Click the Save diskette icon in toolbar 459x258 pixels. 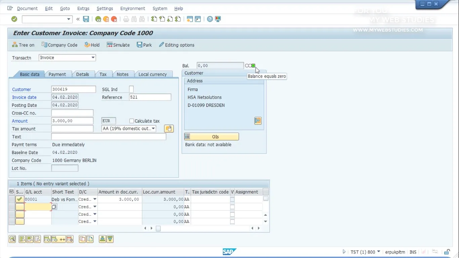pos(86,19)
